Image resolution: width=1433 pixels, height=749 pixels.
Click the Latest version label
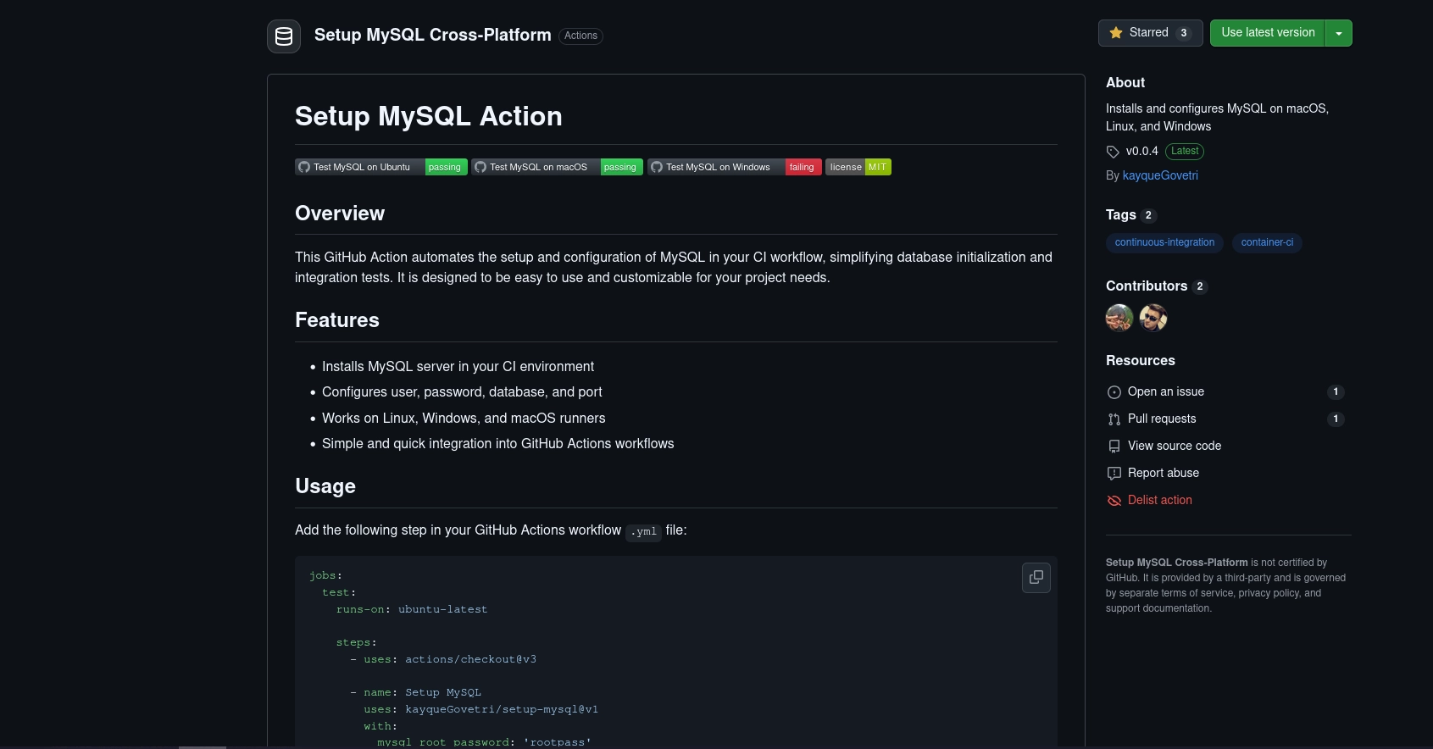coord(1185,152)
